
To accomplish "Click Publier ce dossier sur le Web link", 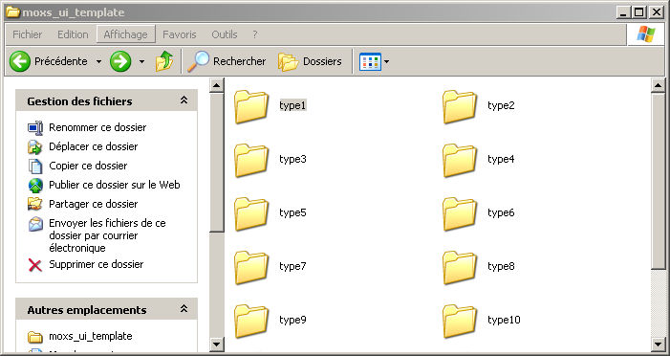I will pos(115,185).
